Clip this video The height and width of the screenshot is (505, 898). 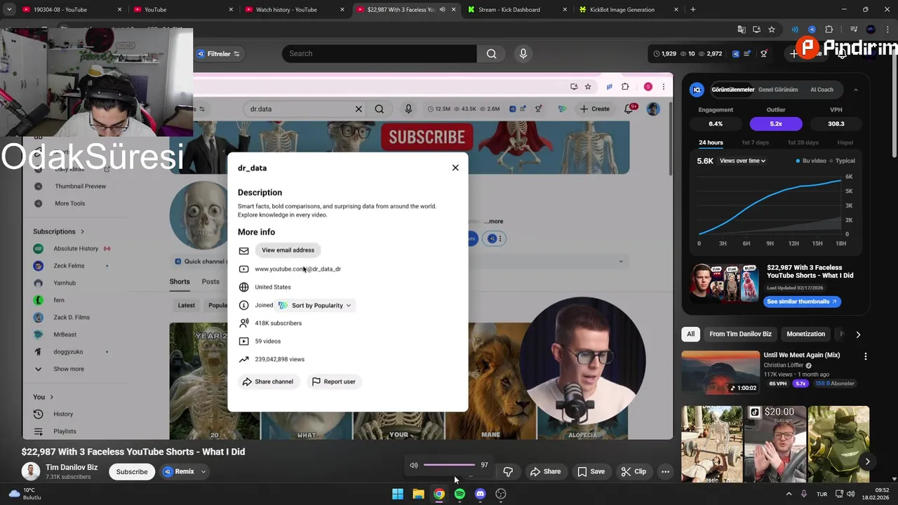[634, 471]
